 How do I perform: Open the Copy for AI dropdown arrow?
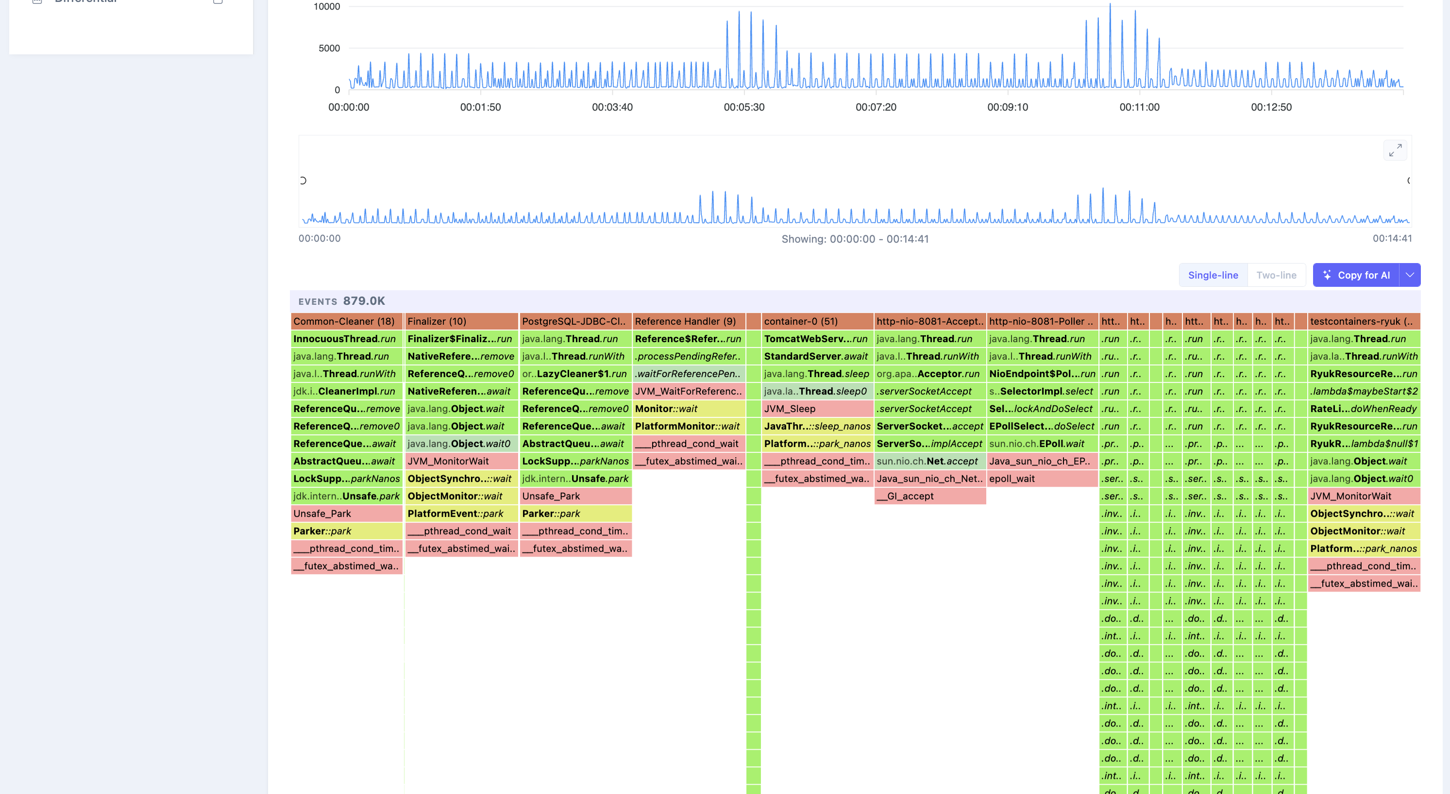[x=1410, y=275]
